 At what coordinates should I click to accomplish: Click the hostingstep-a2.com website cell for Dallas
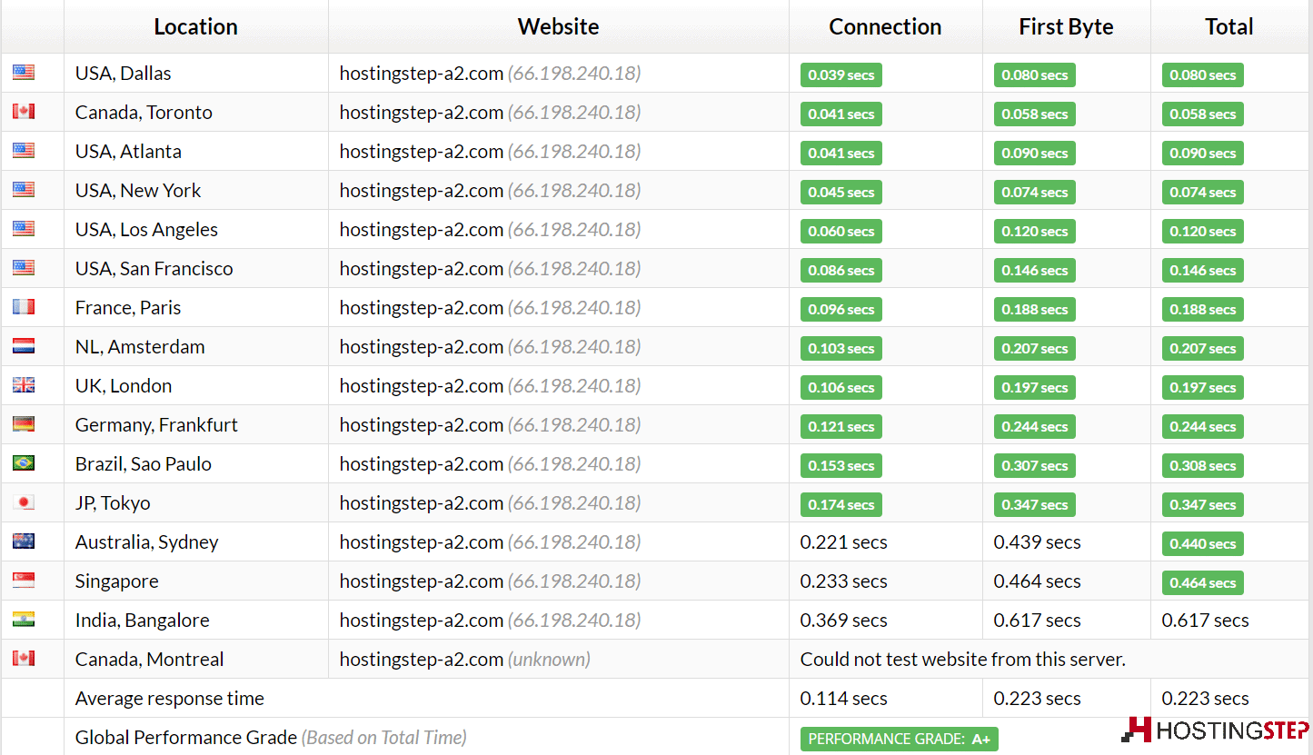pyautogui.click(x=559, y=73)
